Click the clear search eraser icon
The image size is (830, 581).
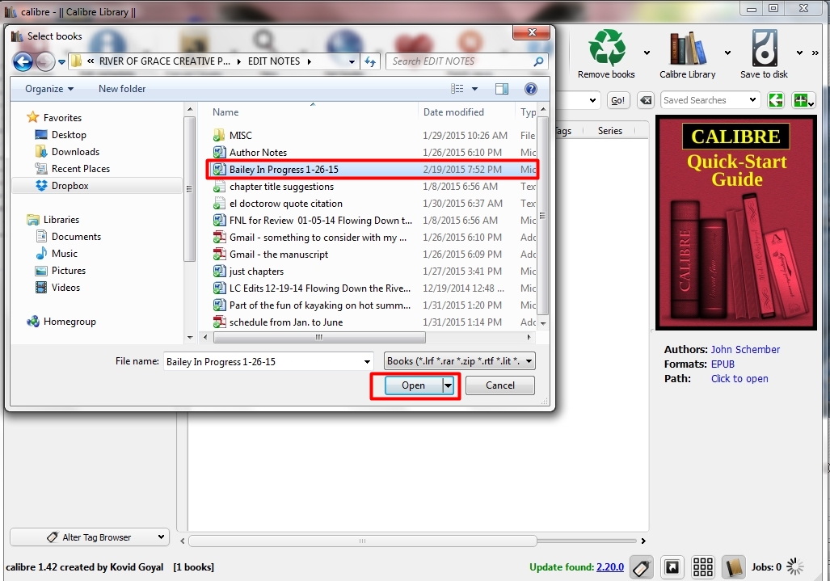646,100
